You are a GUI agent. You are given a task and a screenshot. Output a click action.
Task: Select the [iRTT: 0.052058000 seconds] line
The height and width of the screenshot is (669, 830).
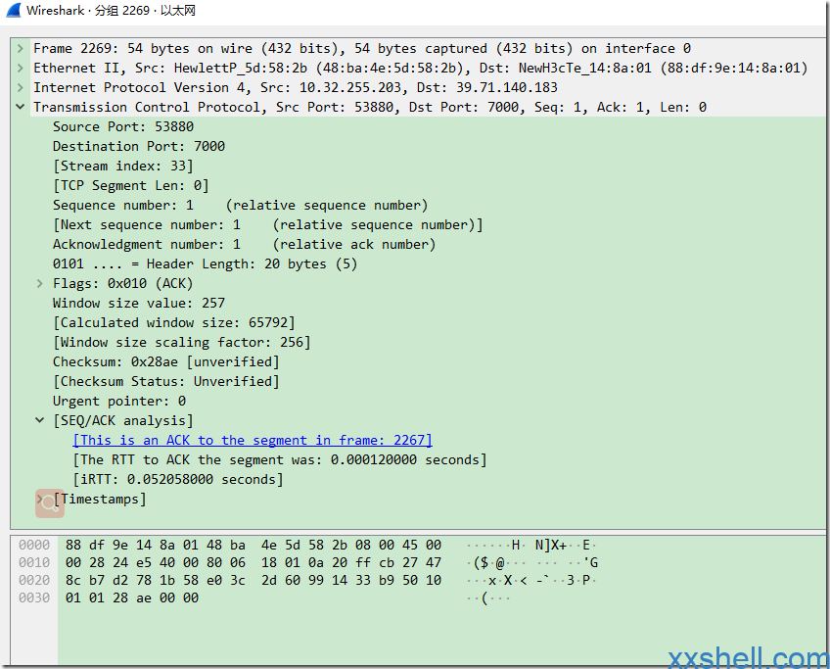pos(178,480)
